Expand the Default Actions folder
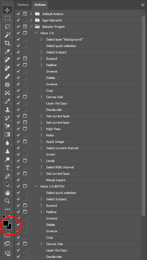This screenshot has height=260, width=147. [31, 14]
